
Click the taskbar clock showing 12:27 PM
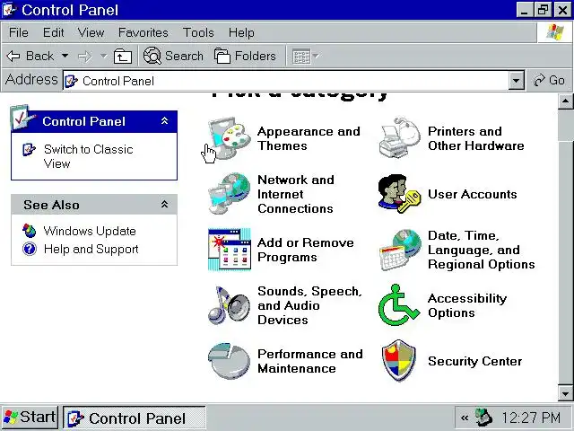coord(530,418)
